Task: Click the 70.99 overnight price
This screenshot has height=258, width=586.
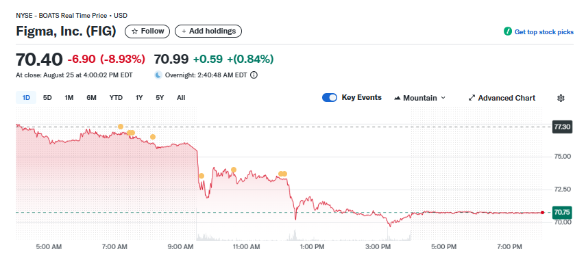Action: 171,60
